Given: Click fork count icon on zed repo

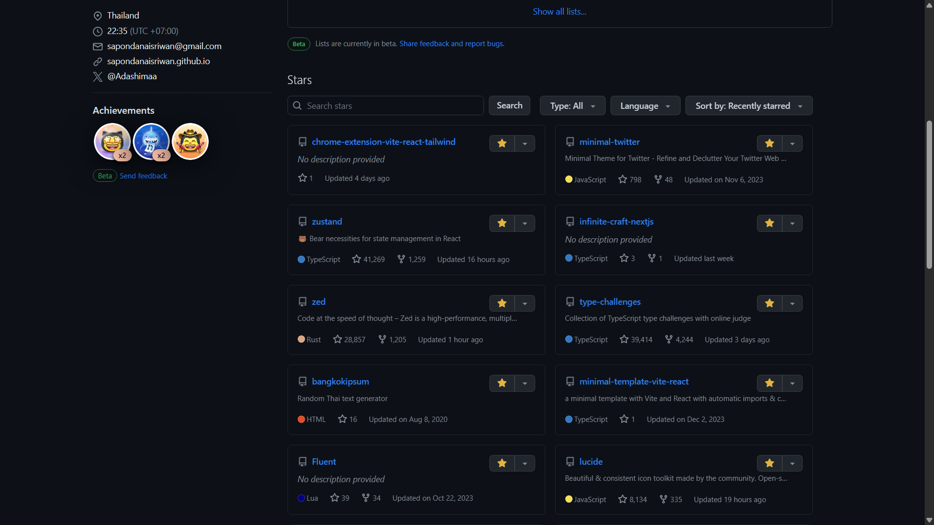Looking at the screenshot, I should click(x=382, y=339).
